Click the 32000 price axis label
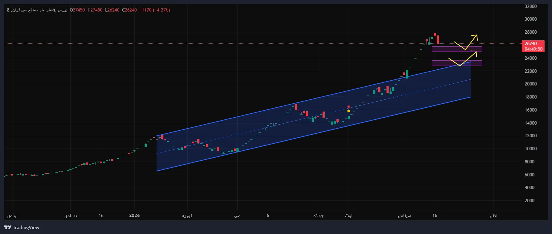 [x=530, y=6]
